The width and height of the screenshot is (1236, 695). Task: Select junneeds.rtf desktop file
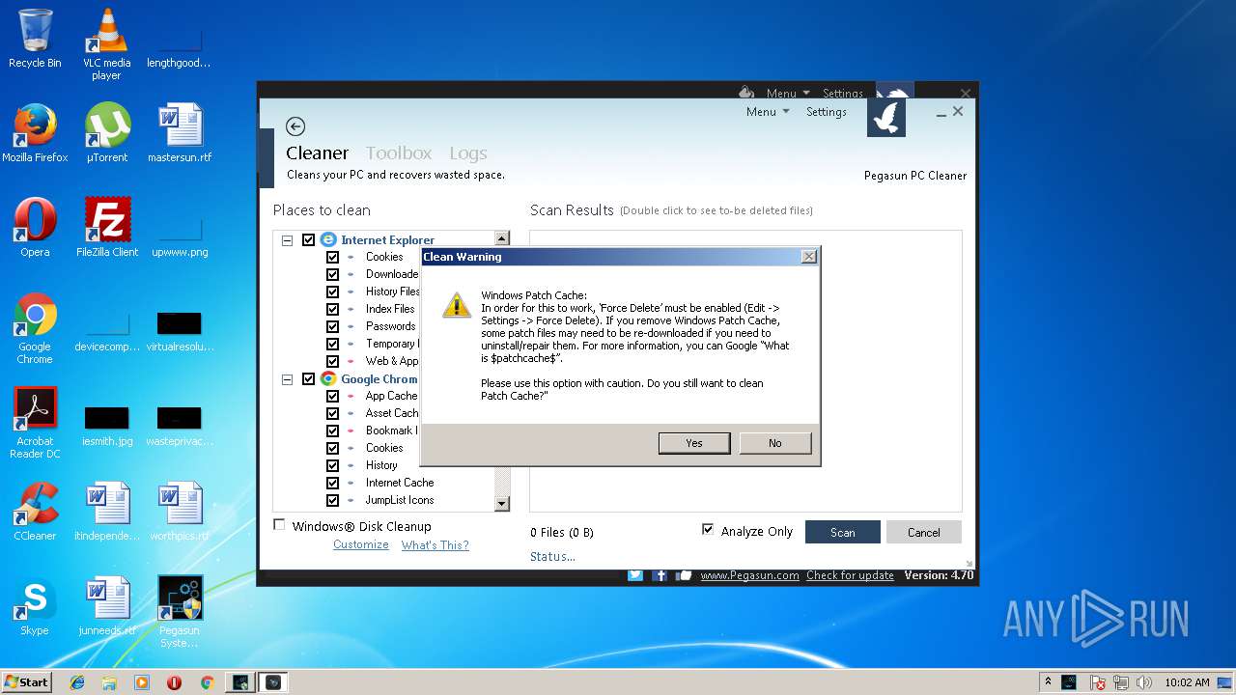[107, 606]
